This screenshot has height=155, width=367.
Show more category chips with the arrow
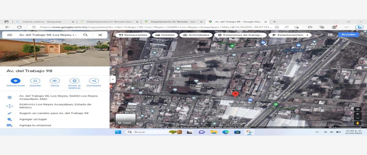tap(307, 35)
